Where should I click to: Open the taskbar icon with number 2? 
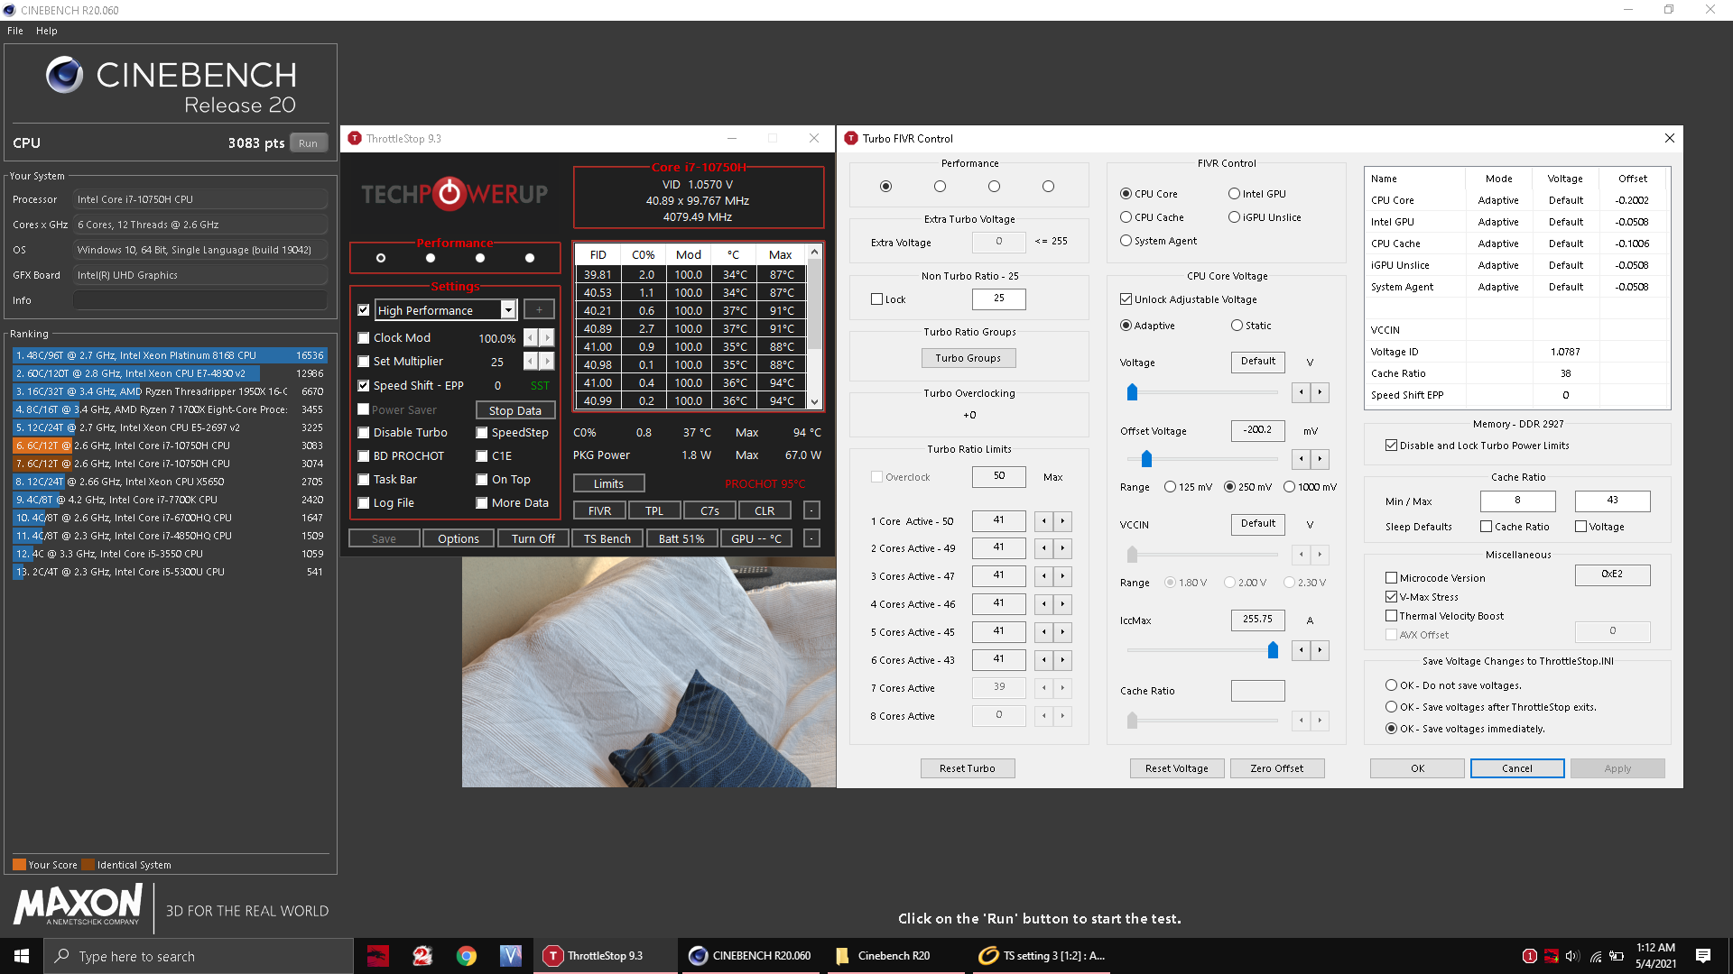pyautogui.click(x=422, y=956)
